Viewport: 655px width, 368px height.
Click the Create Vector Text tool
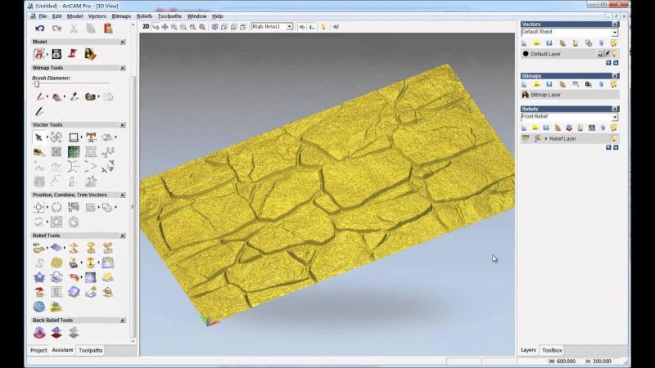(x=91, y=137)
